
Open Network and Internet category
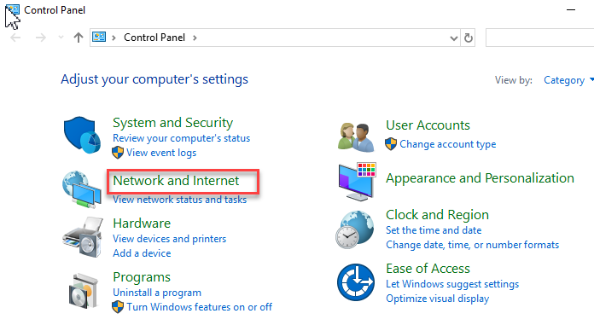(176, 181)
